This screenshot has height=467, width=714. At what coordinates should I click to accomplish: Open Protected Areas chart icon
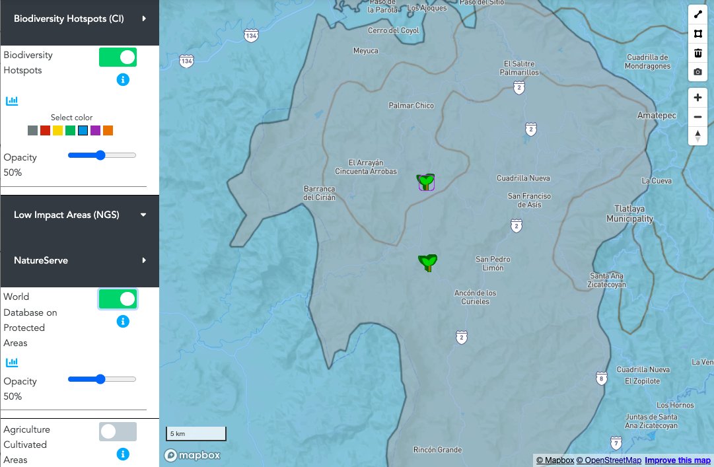tap(12, 363)
